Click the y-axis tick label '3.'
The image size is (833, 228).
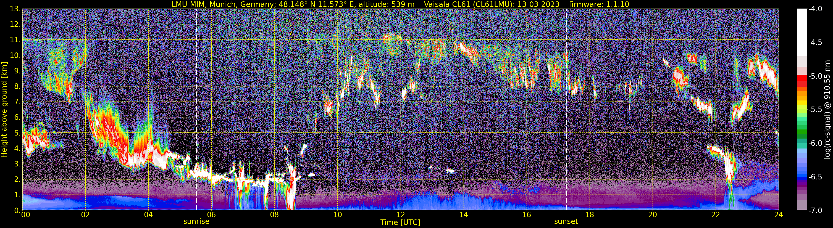(x=17, y=164)
